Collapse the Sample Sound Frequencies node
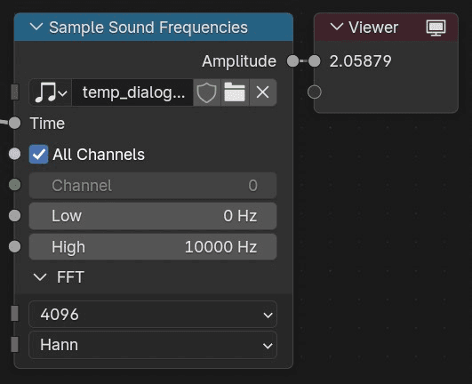472x384 pixels. [x=36, y=27]
